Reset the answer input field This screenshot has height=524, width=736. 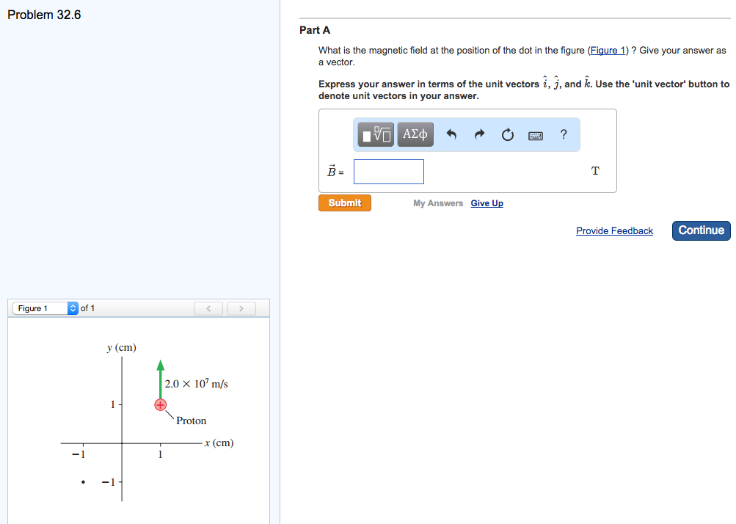click(x=507, y=134)
